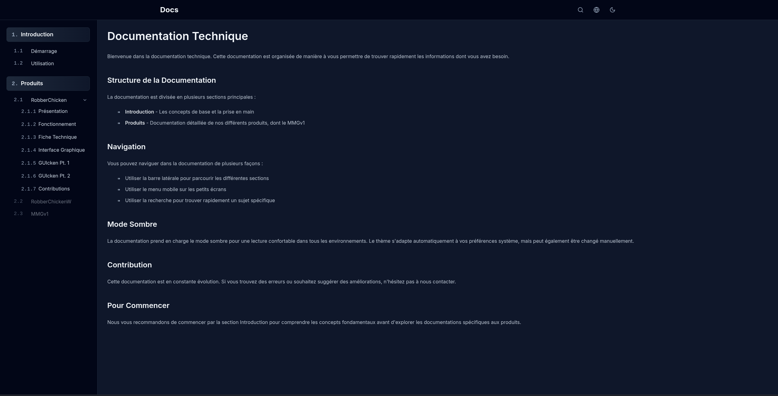Select RobberChicken in the sidebar

point(49,100)
